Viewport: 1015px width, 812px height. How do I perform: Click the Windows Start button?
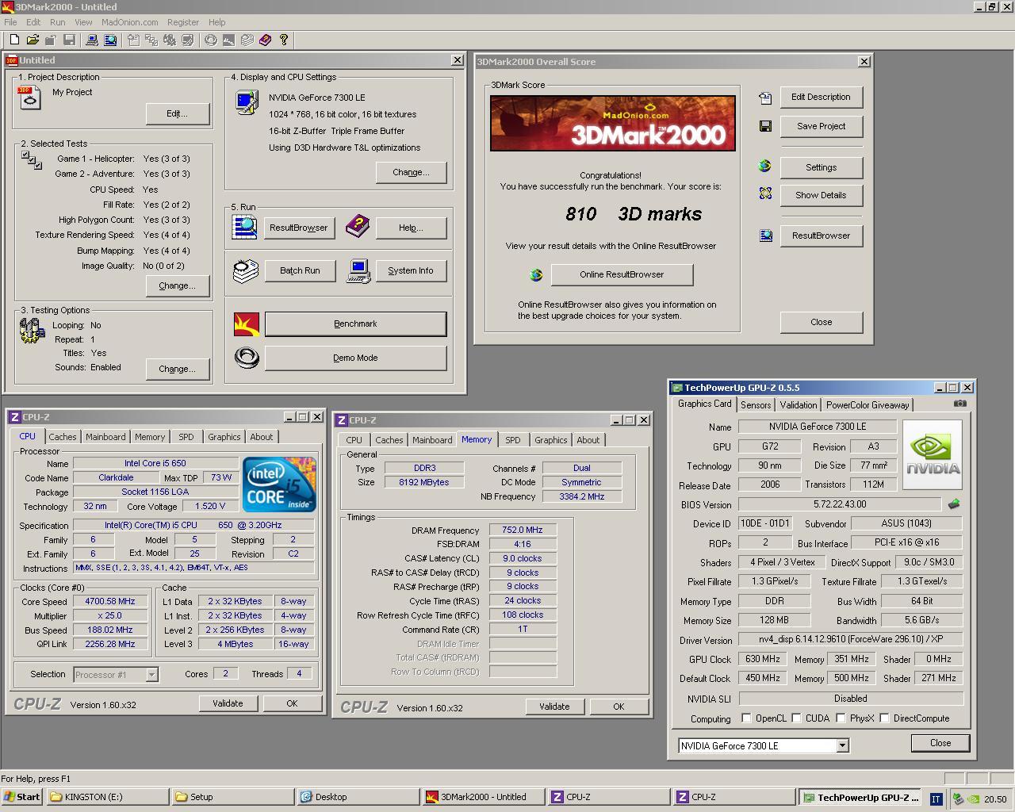[x=21, y=797]
